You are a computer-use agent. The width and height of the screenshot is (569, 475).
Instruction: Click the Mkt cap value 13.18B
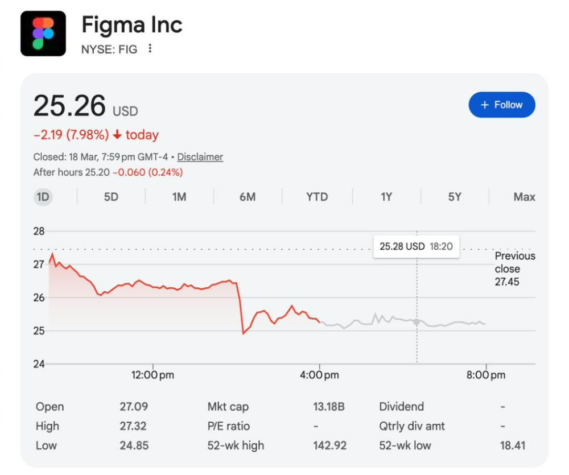click(x=328, y=407)
